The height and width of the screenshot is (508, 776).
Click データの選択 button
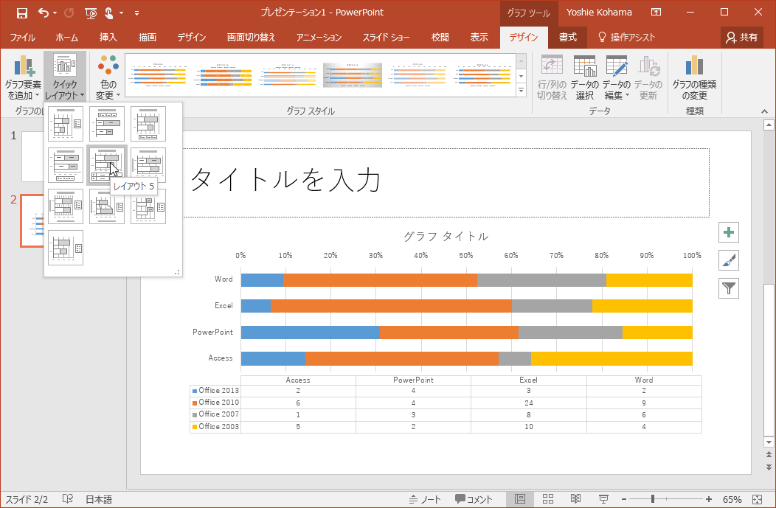click(x=584, y=77)
